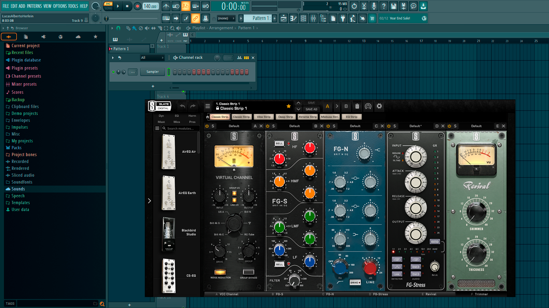Image resolution: width=549 pixels, height=308 pixels.
Task: Select the Harm module category tab
Action: (192, 116)
